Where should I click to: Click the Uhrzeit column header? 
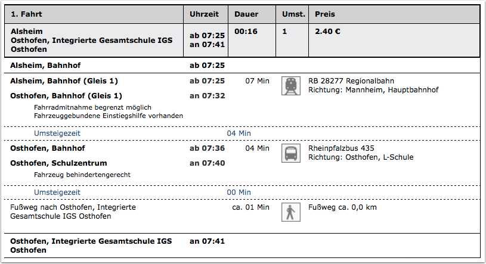pyautogui.click(x=206, y=14)
